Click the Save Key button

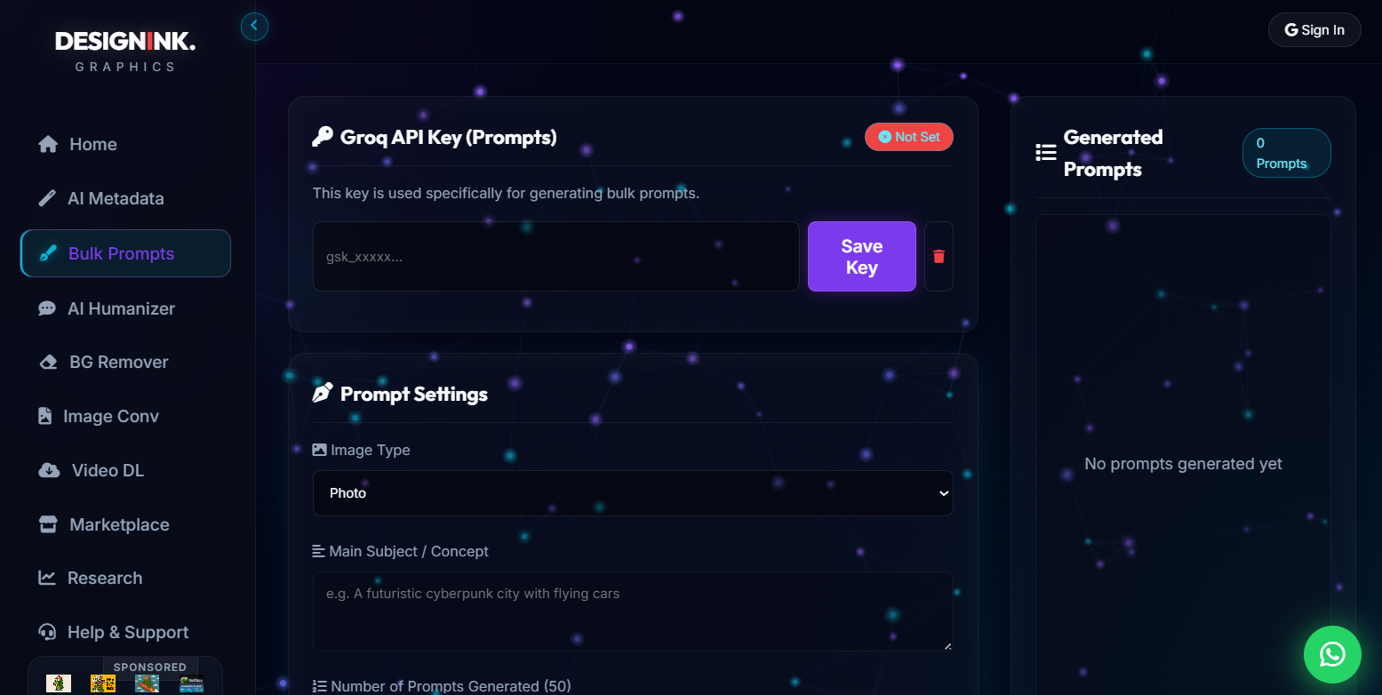click(862, 256)
